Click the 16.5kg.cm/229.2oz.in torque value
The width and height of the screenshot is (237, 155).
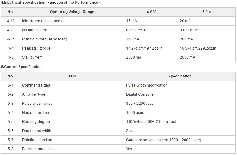pos(198,48)
